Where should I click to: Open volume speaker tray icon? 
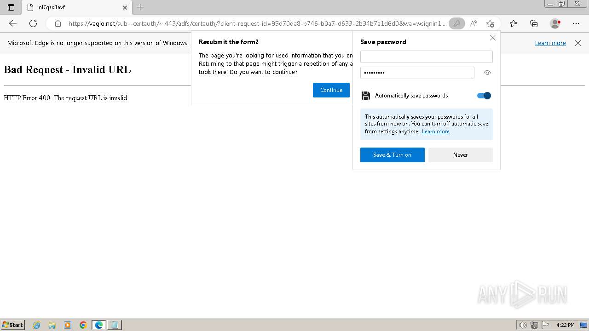pyautogui.click(x=523, y=325)
